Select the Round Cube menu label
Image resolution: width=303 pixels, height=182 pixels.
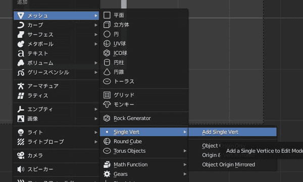(128, 142)
